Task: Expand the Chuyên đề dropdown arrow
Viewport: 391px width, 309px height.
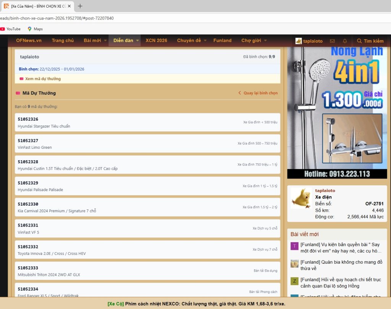Action: coord(205,41)
